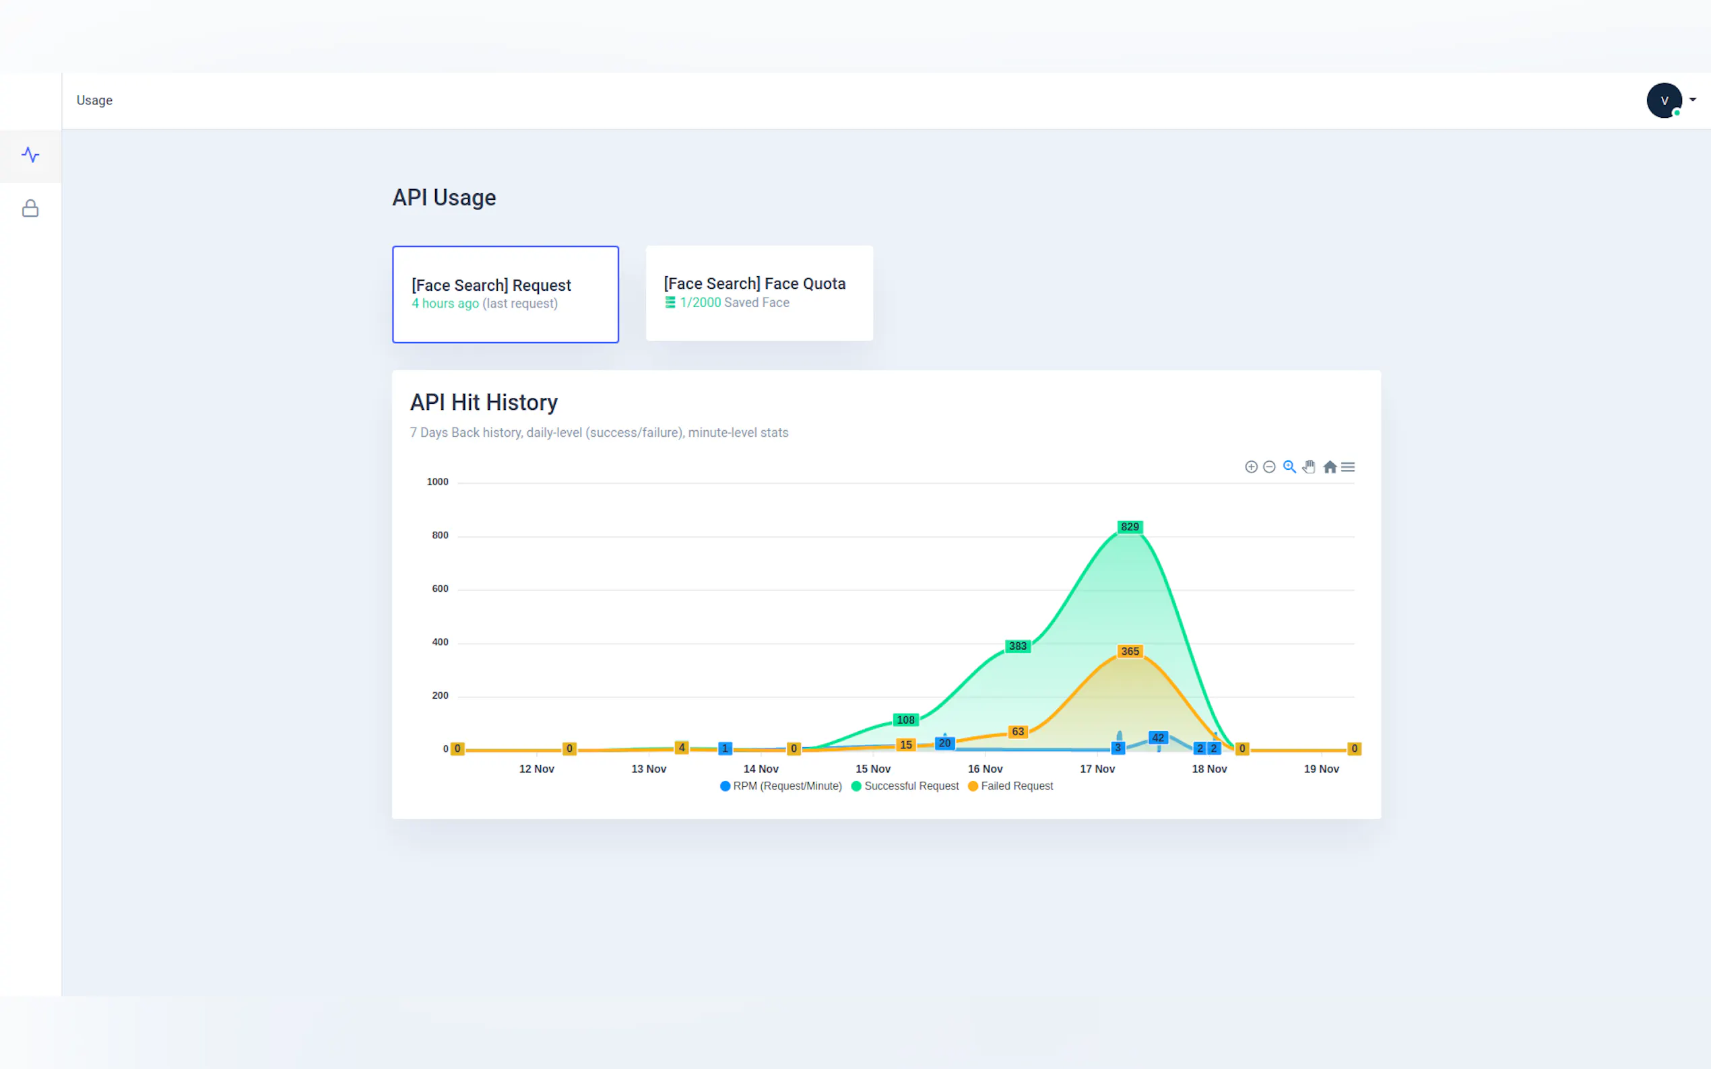Click the 365 failed request data label

point(1130,651)
